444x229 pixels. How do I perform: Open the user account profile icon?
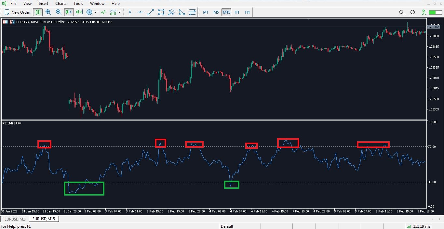tap(412, 12)
